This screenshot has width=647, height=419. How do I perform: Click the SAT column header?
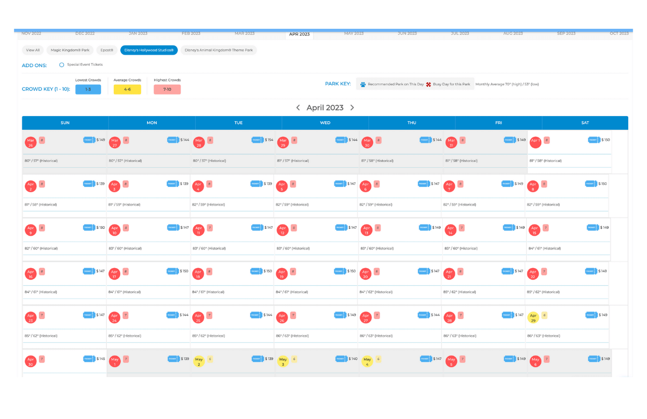(x=585, y=123)
